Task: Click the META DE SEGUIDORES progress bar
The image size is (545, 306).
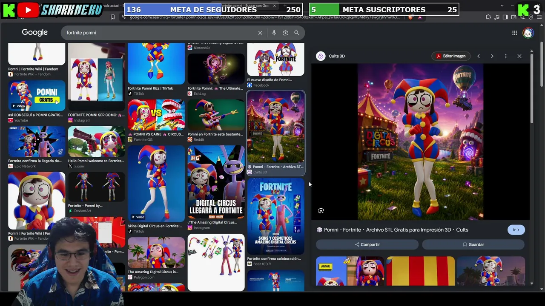Action: click(x=213, y=9)
